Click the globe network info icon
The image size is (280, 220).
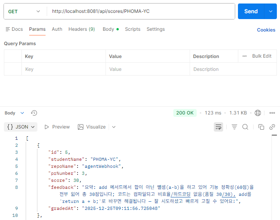[x=257, y=113]
